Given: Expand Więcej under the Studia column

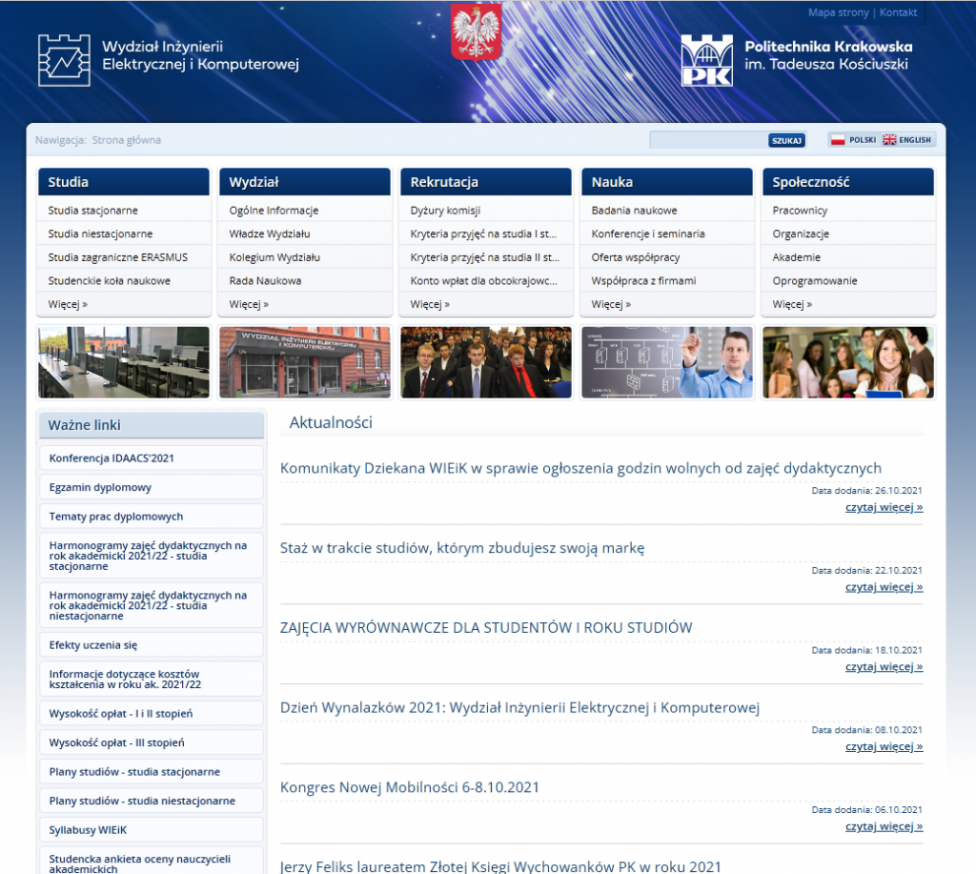Looking at the screenshot, I should [68, 304].
